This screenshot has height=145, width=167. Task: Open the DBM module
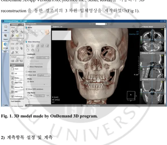click(6, 28)
